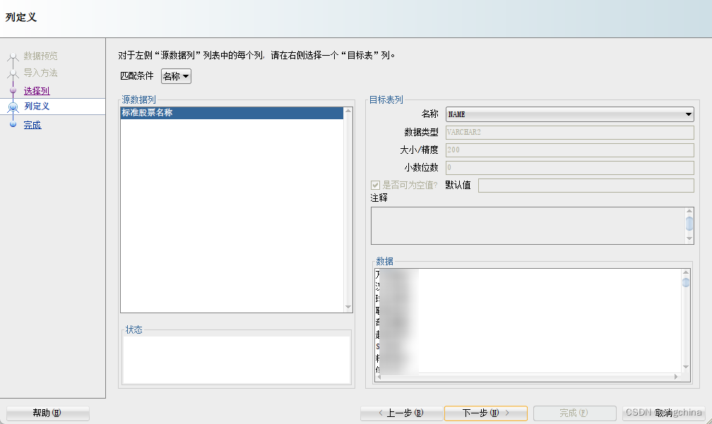Click the 导入方法 step node icon
Viewport: 712px width, 424px height.
click(13, 73)
